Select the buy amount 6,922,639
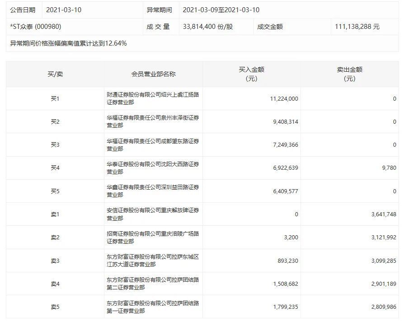 tap(286, 168)
